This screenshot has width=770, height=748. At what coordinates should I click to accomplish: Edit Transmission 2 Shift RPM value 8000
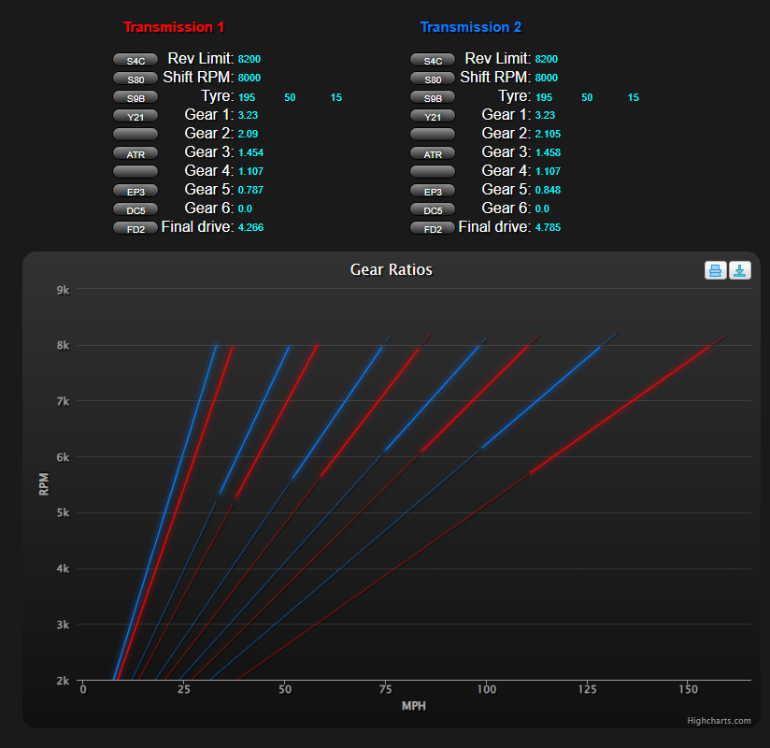coord(547,78)
